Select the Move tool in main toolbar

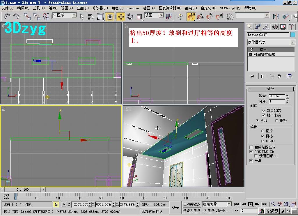(x=121, y=17)
